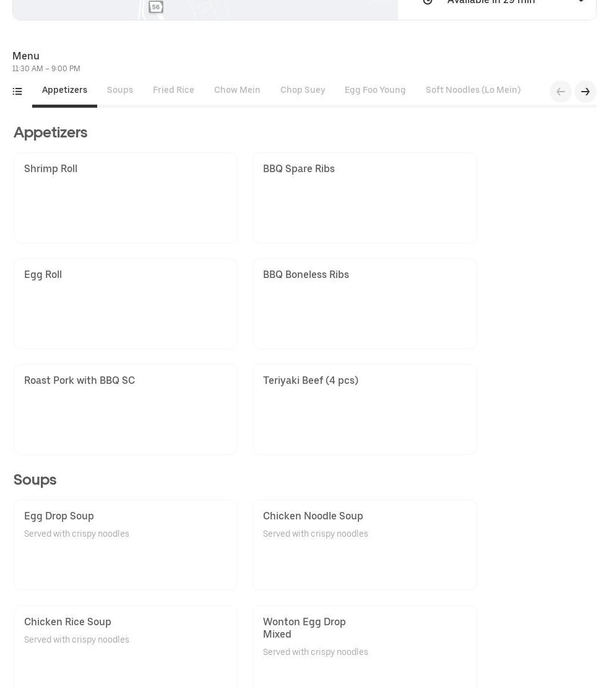Screen dimensions: 609x689
Task: Go to the Chow Mein category tab
Action: coord(237,90)
